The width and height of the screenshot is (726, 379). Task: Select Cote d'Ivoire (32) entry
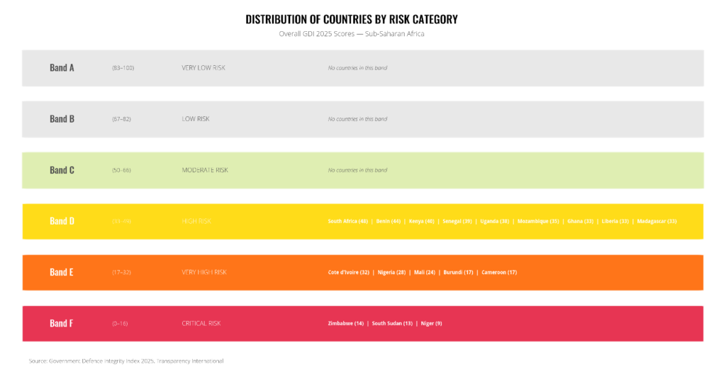click(349, 272)
